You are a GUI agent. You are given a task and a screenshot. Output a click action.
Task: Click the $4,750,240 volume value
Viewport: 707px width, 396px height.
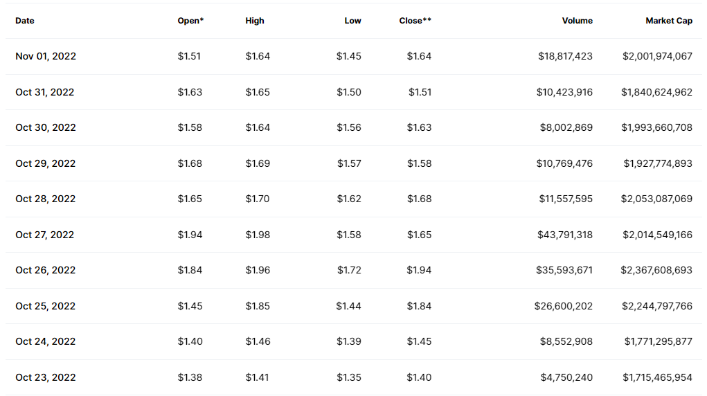[x=566, y=377]
